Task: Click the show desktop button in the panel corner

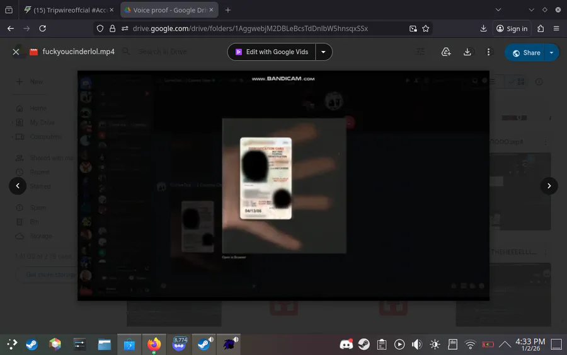Action: [x=556, y=344]
